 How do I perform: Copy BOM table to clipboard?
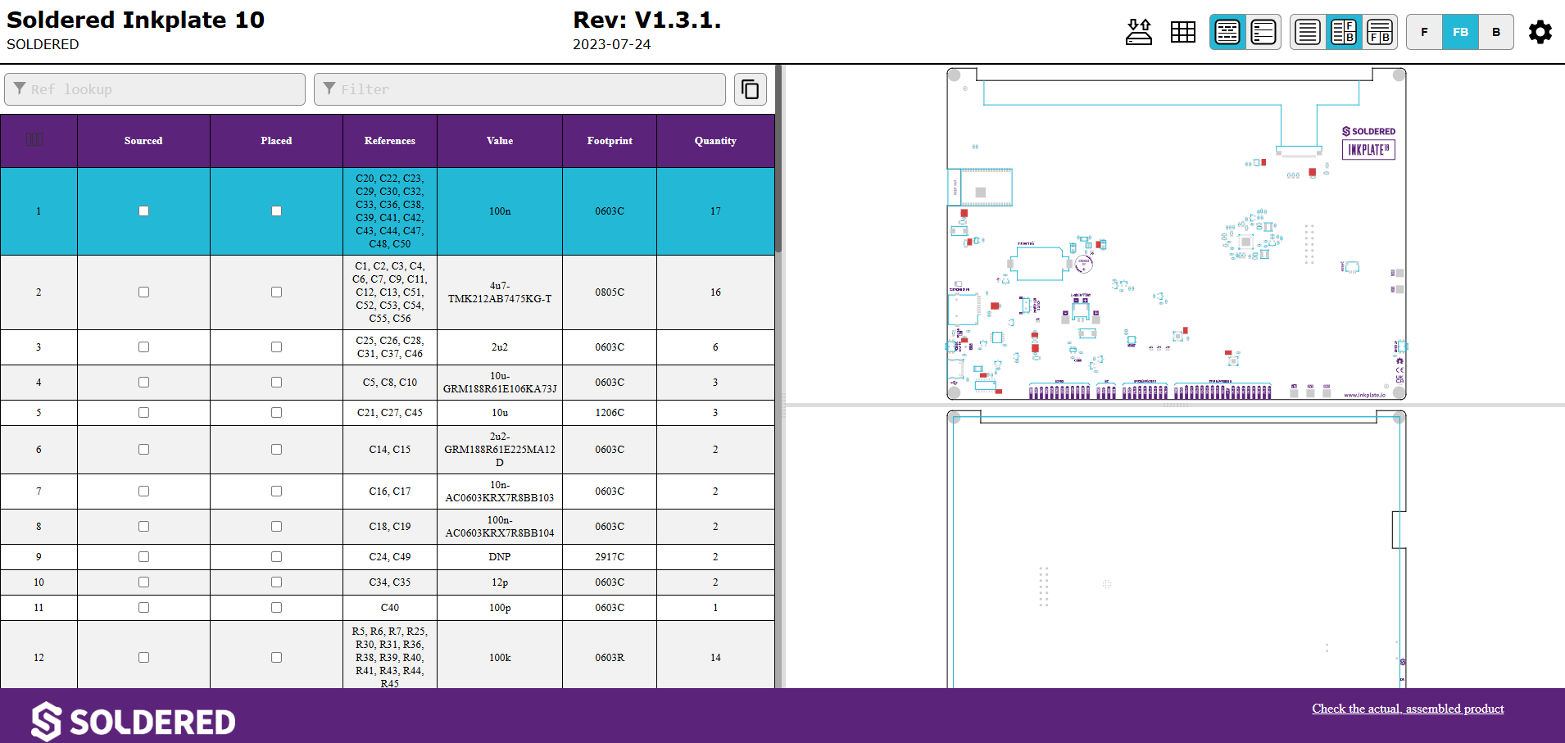pos(750,89)
